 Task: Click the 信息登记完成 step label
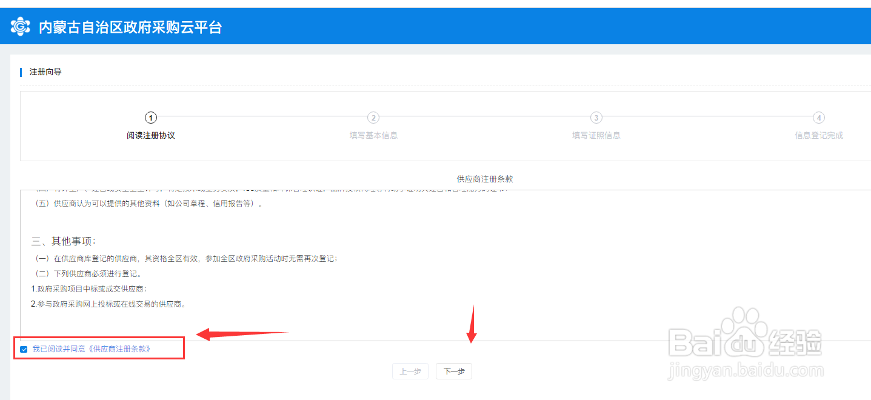point(819,135)
